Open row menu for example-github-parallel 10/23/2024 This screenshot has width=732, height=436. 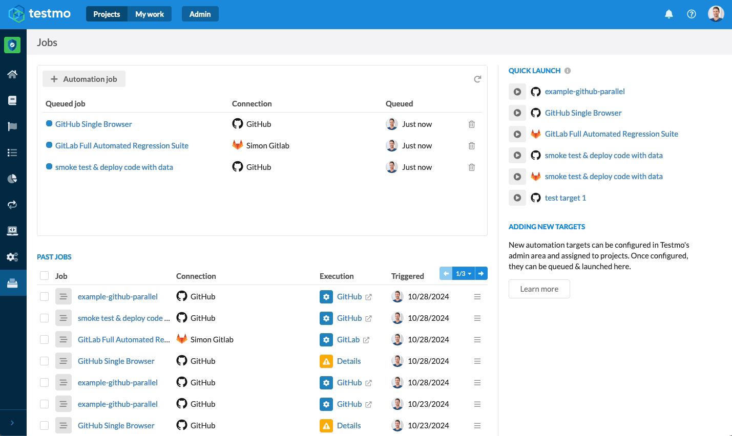point(477,404)
